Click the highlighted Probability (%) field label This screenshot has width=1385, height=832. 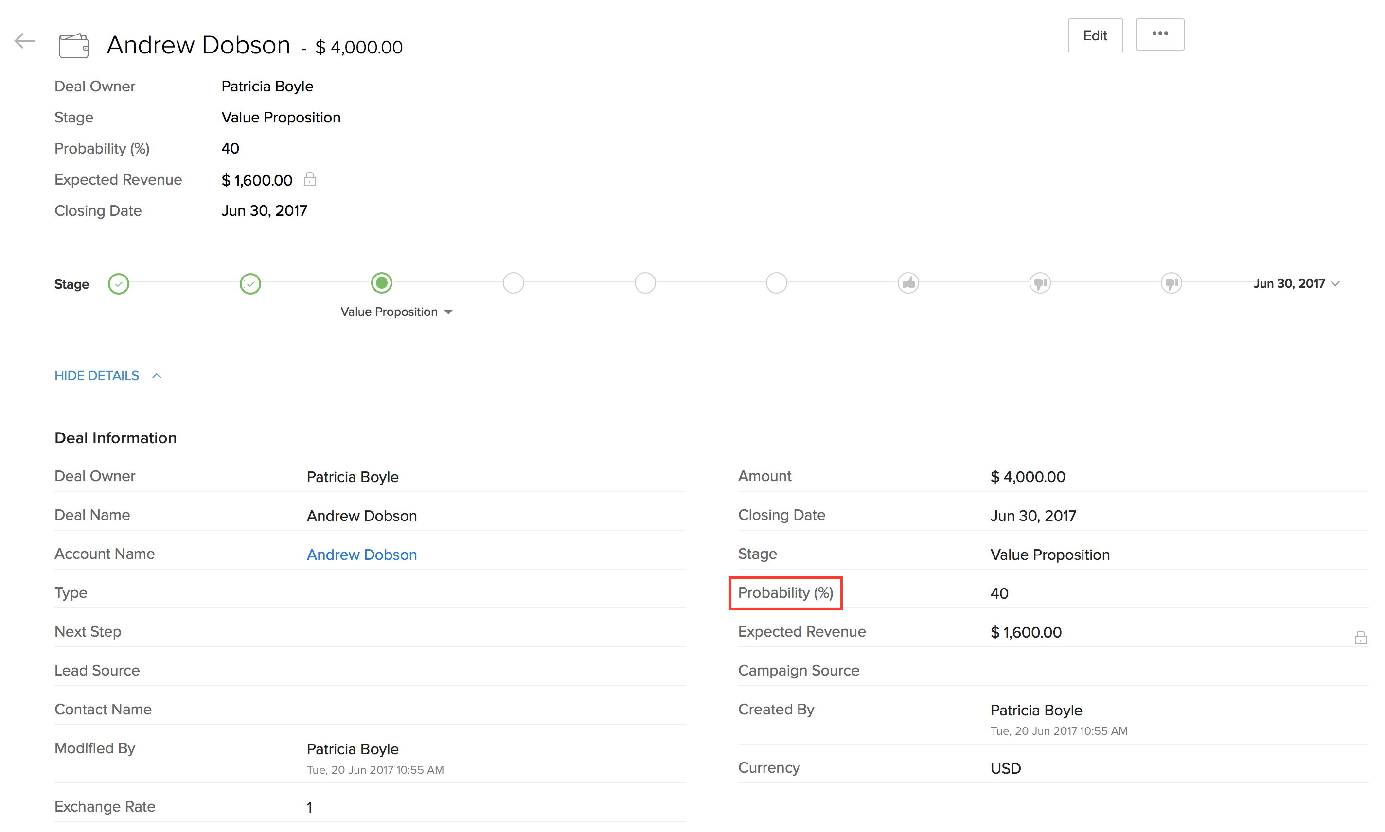pos(785,593)
